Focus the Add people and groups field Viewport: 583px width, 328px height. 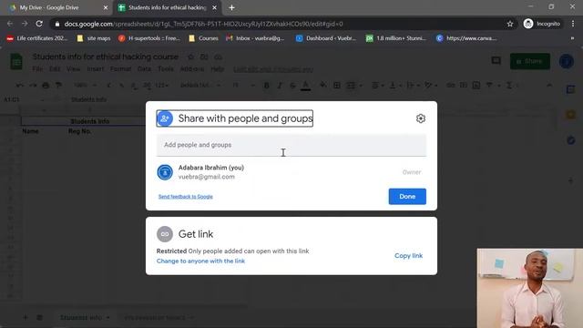[291, 145]
